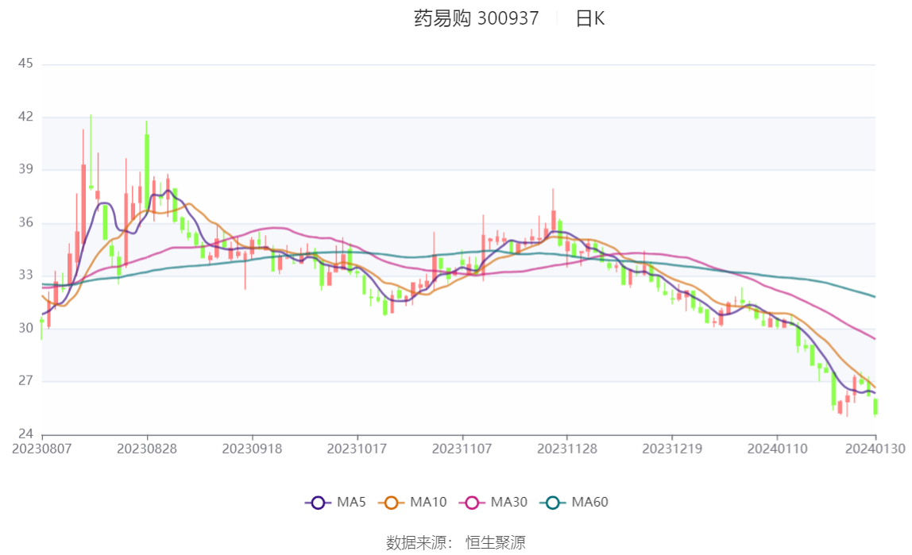Click the x-axis date label 20231128
Screen dimensions: 912x555
(x=566, y=449)
